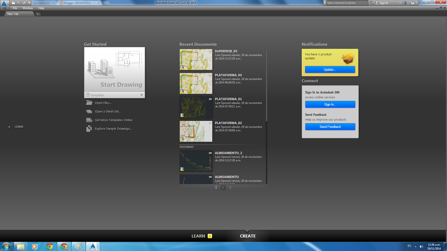Open the C3D application menu button
The width and height of the screenshot is (447, 251).
click(x=4, y=5)
